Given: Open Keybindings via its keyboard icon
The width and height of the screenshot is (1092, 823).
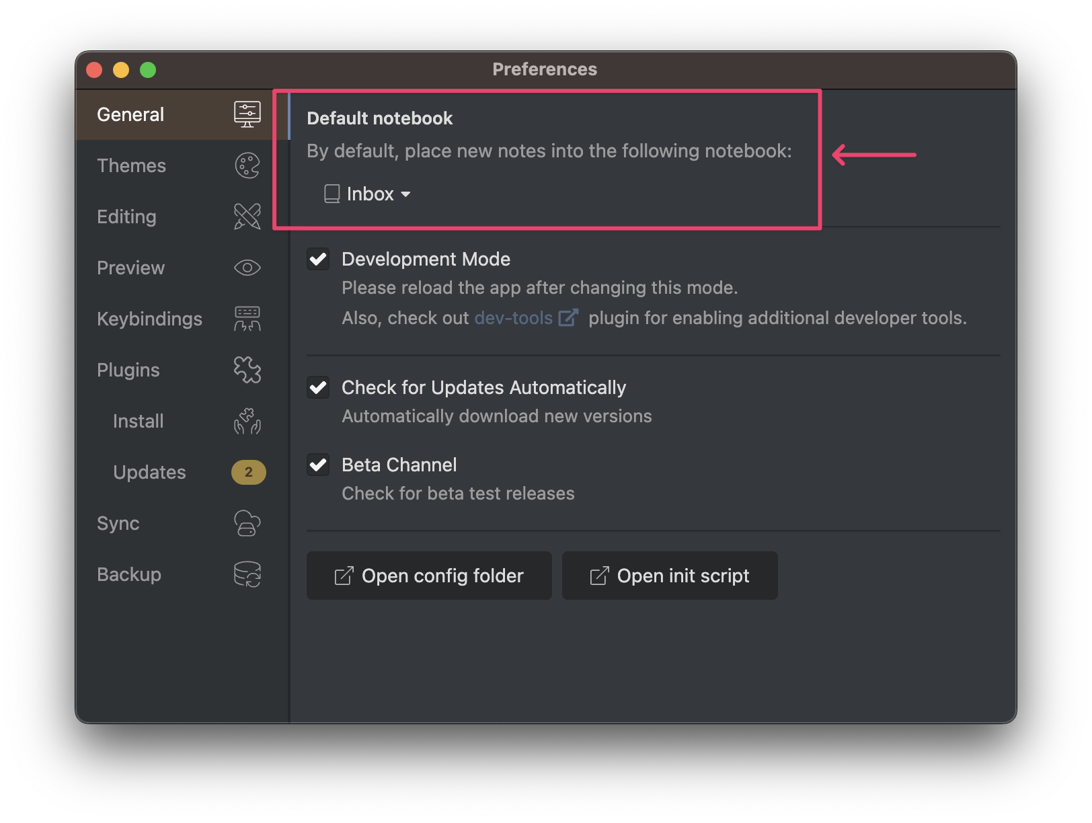Looking at the screenshot, I should (247, 319).
